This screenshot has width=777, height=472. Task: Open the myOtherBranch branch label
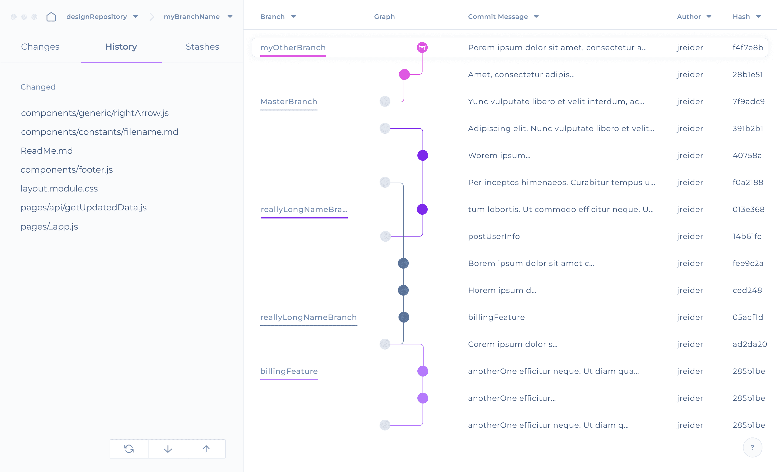point(293,47)
